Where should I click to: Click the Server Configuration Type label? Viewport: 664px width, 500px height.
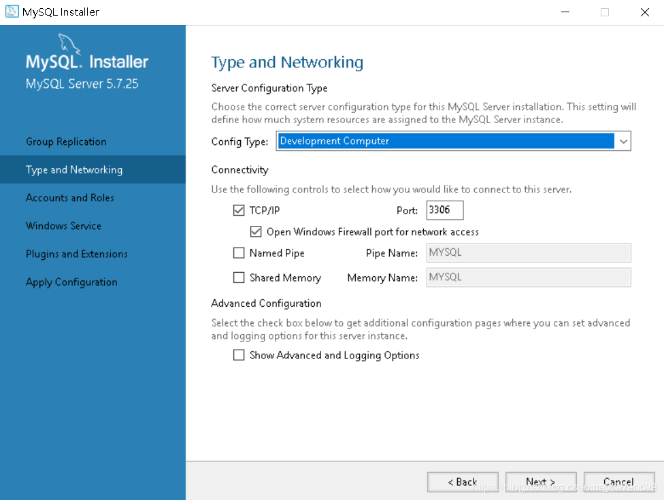269,88
